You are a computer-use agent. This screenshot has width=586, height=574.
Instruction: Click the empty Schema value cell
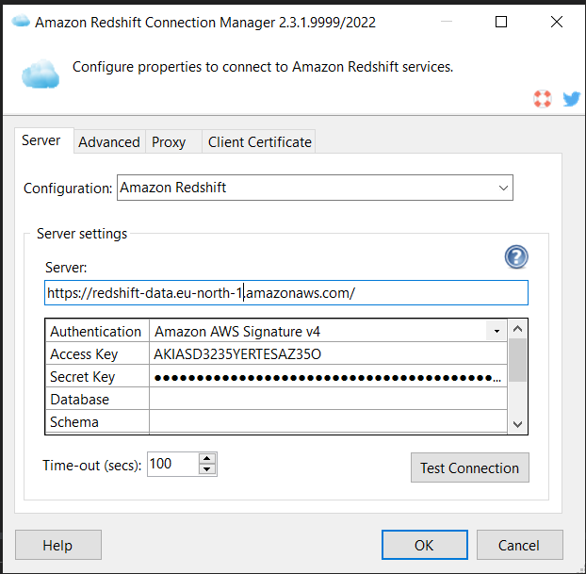(328, 421)
